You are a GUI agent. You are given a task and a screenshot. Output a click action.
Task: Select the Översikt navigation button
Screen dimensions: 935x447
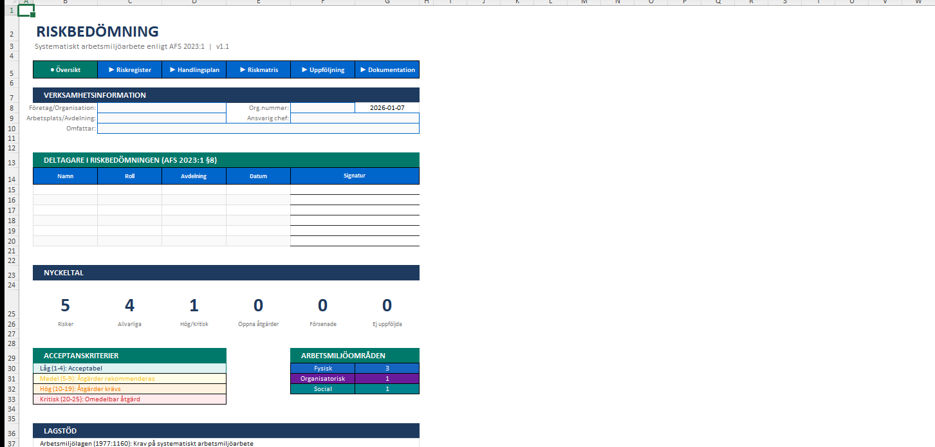click(65, 69)
